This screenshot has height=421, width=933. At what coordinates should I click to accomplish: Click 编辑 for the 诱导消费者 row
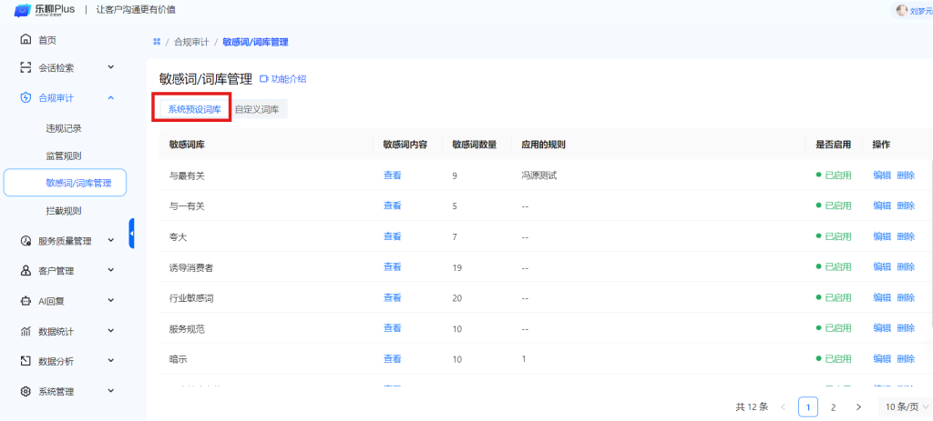point(881,267)
